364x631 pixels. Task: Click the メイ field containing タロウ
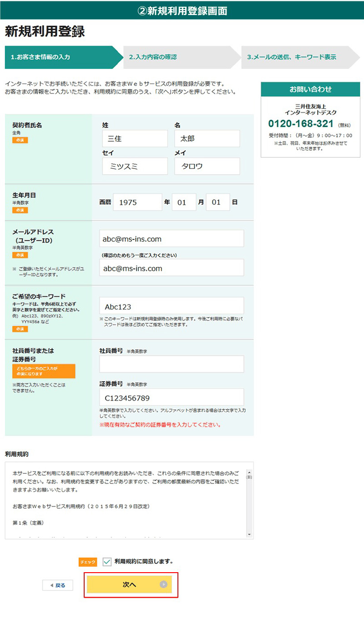pos(207,166)
